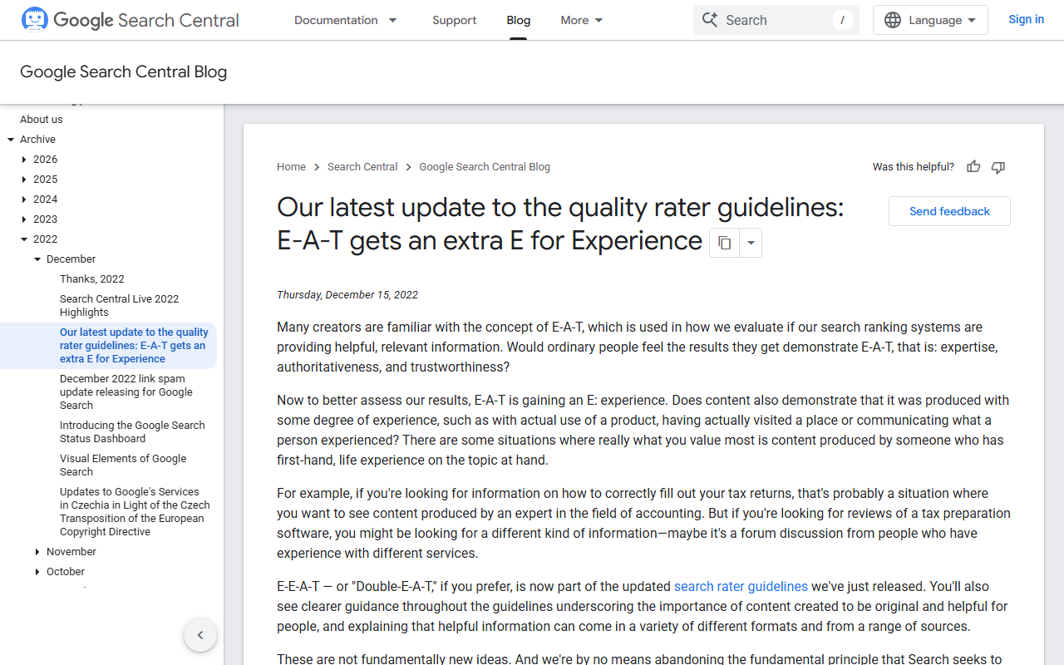Open December 2022 link spam update post
The width and height of the screenshot is (1064, 665).
[x=126, y=392]
